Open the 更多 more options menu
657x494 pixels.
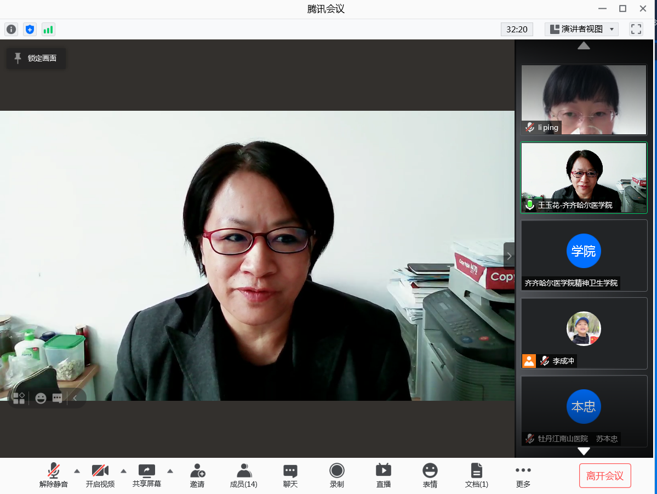[523, 475]
